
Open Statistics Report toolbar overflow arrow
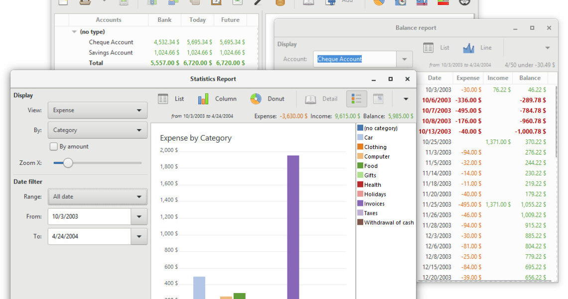[406, 99]
